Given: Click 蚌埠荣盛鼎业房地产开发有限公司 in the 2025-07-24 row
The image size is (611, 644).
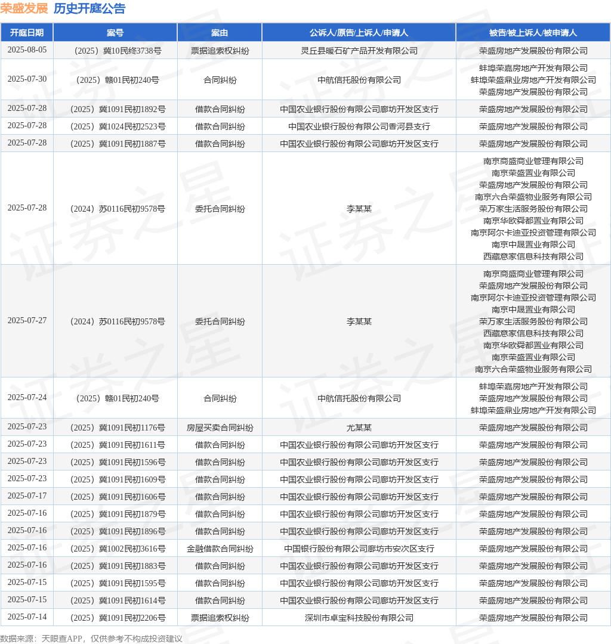Looking at the screenshot, I should pyautogui.click(x=533, y=410).
